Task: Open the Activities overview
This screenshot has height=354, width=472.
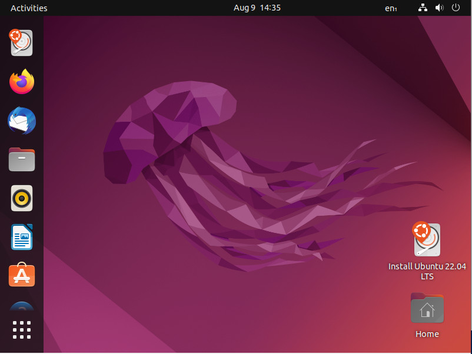Action: coord(29,8)
